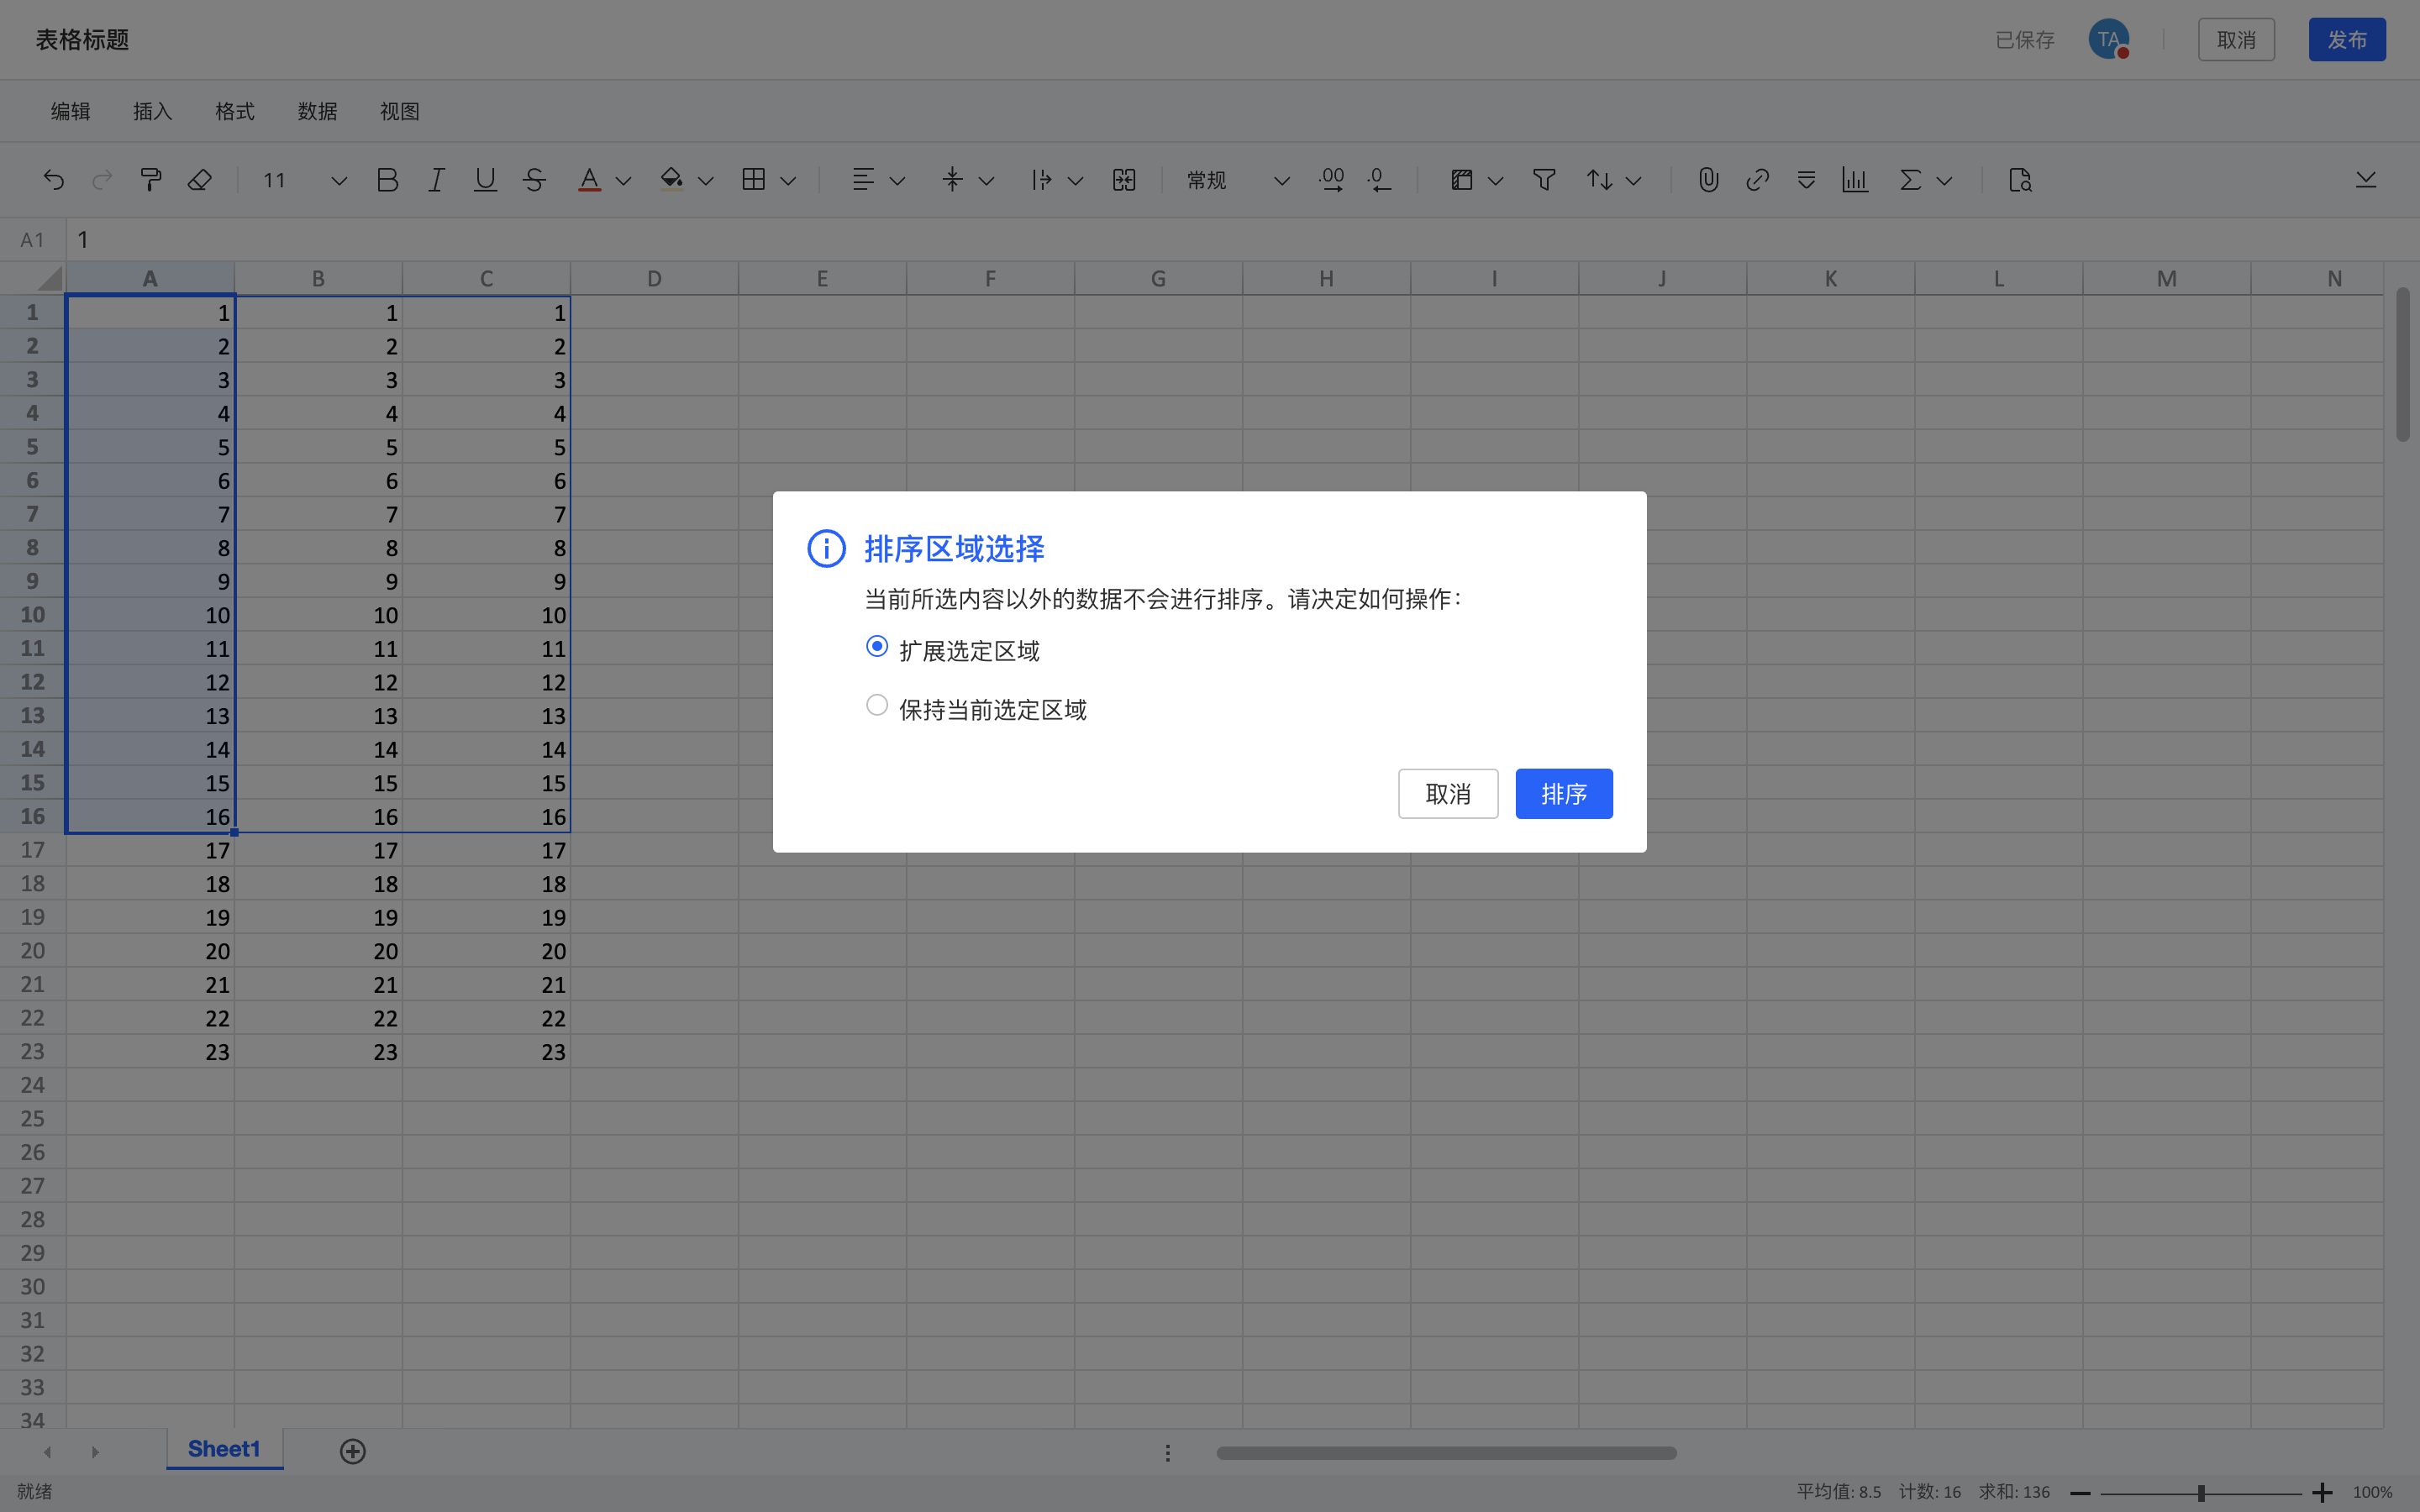The image size is (2420, 1512).
Task: Click the TA user avatar
Action: point(2108,40)
